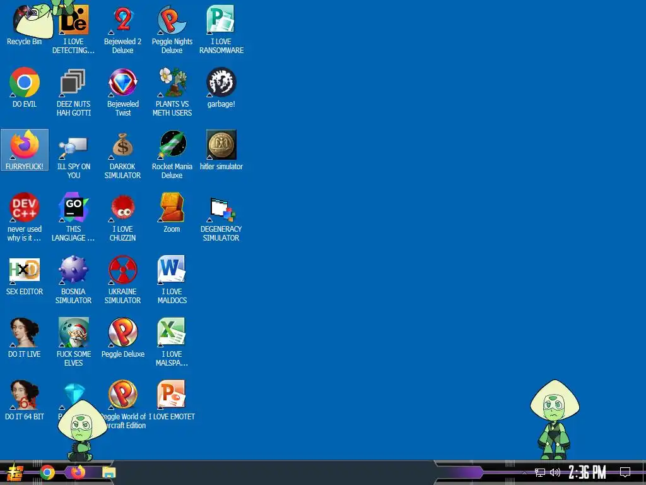Select the radiation icon labeled UKRAINE SIMULATOR

(x=123, y=279)
